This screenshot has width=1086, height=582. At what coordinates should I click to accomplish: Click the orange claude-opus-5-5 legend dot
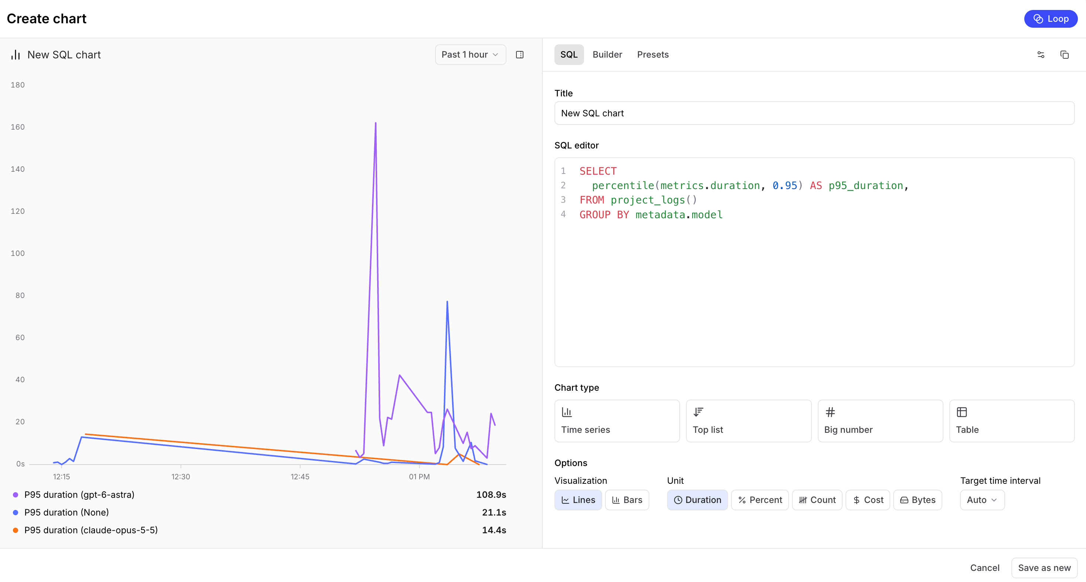click(x=16, y=530)
